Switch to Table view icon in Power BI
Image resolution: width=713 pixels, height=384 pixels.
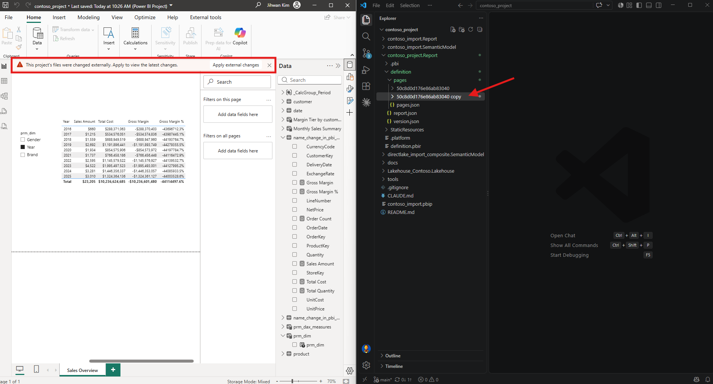pos(4,81)
